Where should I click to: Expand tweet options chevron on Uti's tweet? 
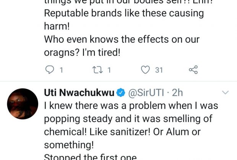coord(225,93)
